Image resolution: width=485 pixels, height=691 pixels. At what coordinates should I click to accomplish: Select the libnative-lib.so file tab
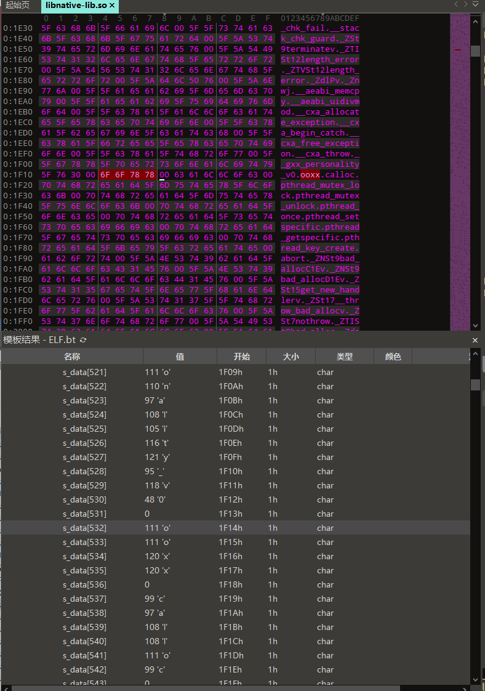pyautogui.click(x=75, y=6)
